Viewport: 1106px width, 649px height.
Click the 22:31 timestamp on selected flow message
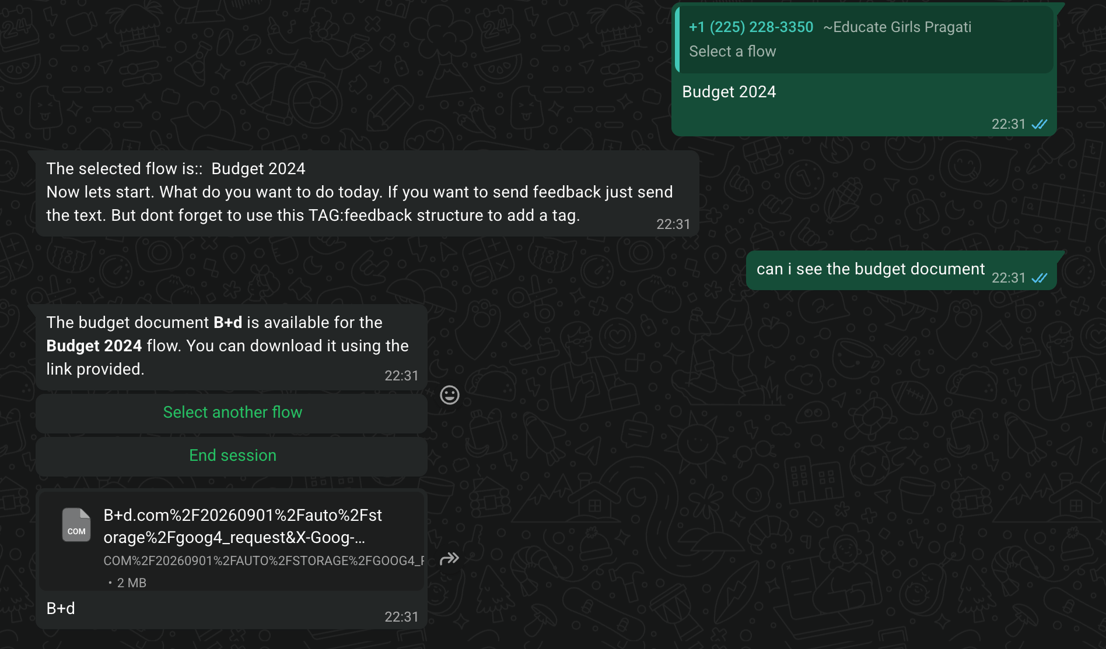point(673,224)
